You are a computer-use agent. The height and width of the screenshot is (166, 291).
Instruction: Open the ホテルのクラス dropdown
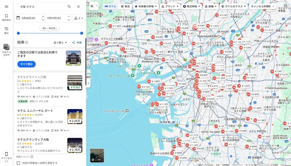click(x=234, y=6)
